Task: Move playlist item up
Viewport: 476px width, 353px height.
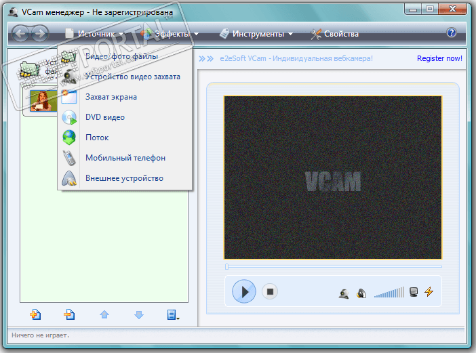Action: click(104, 314)
